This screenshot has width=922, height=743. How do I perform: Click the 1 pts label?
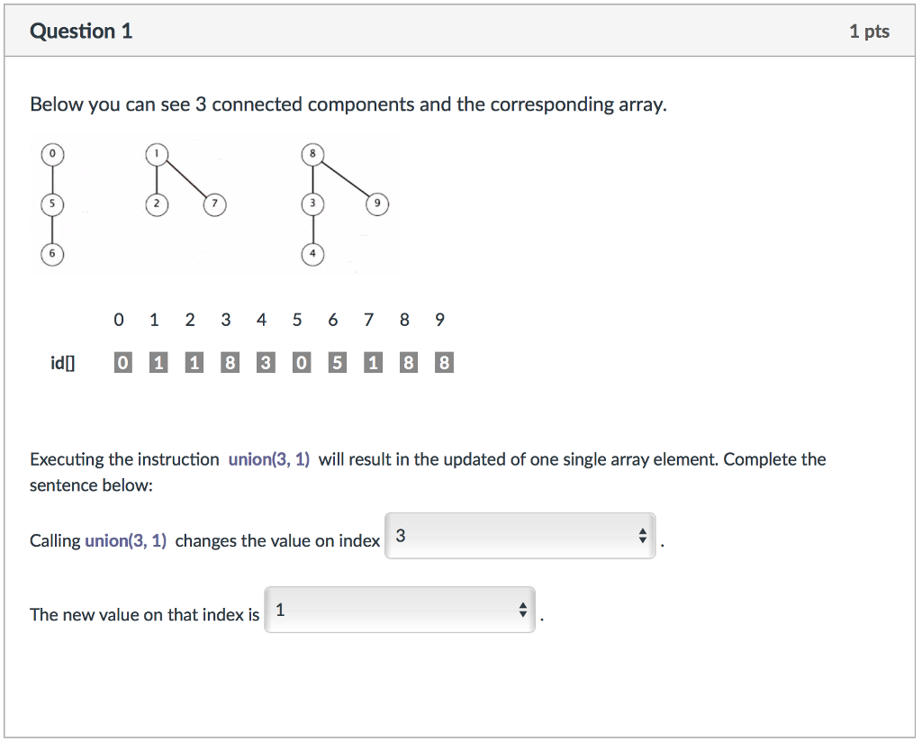(870, 30)
